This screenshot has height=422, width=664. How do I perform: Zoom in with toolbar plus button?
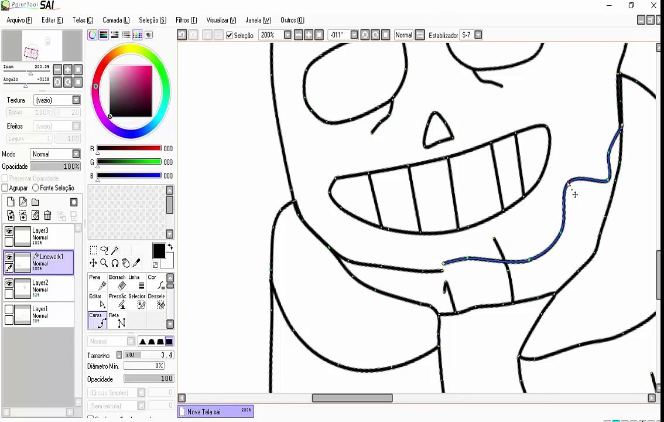[309, 35]
